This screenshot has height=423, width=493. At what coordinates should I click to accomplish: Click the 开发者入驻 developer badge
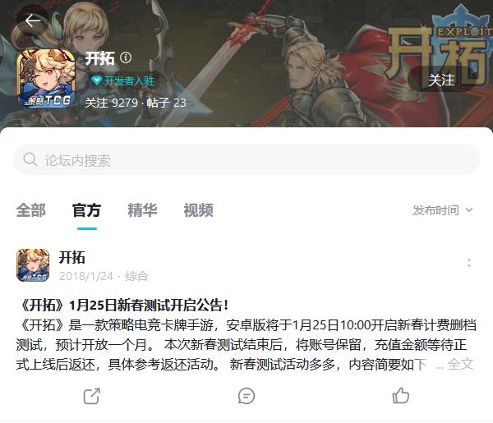click(x=123, y=80)
